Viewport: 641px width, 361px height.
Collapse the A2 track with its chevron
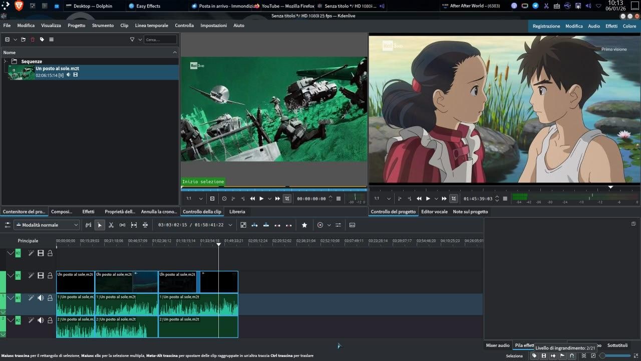click(11, 320)
